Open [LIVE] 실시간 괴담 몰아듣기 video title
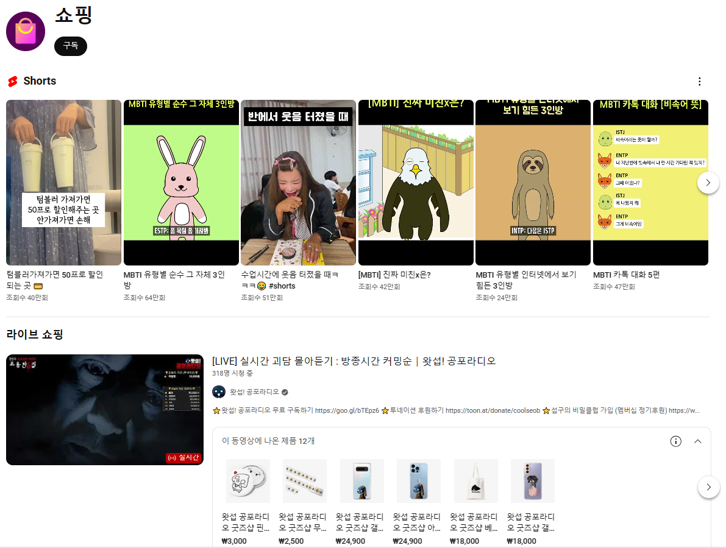Image resolution: width=726 pixels, height=548 pixels. tap(354, 361)
